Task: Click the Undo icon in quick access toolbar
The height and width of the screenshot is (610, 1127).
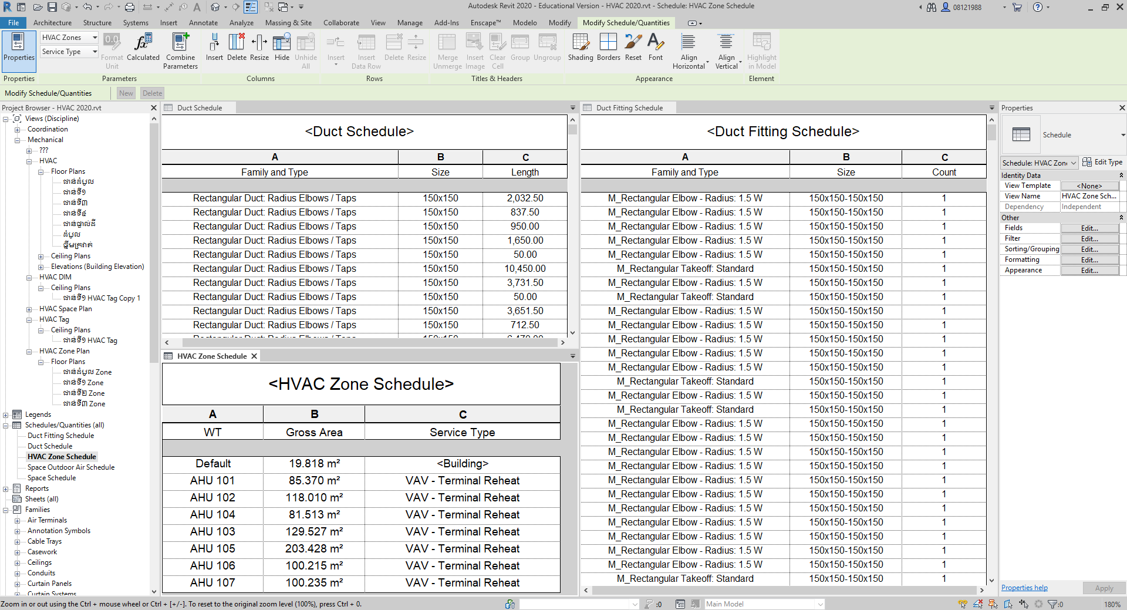Action: click(x=87, y=7)
